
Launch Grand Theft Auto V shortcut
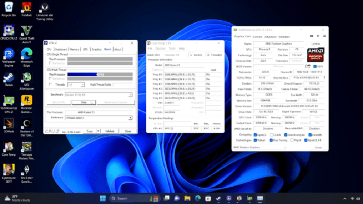point(27,34)
